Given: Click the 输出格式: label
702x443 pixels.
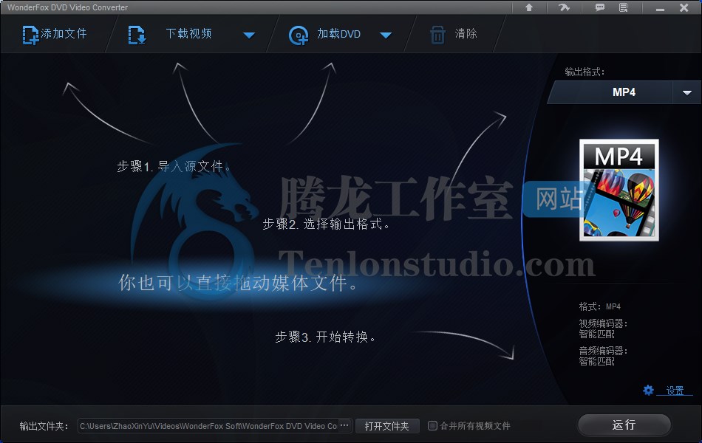Looking at the screenshot, I should [585, 72].
